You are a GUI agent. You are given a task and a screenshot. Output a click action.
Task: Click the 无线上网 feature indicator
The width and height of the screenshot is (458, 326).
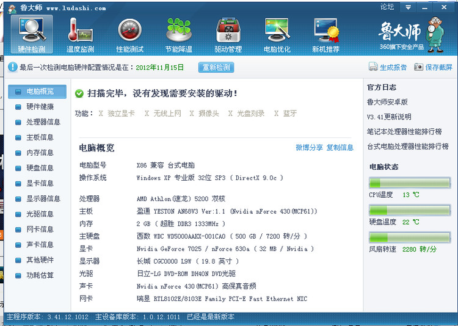162,114
